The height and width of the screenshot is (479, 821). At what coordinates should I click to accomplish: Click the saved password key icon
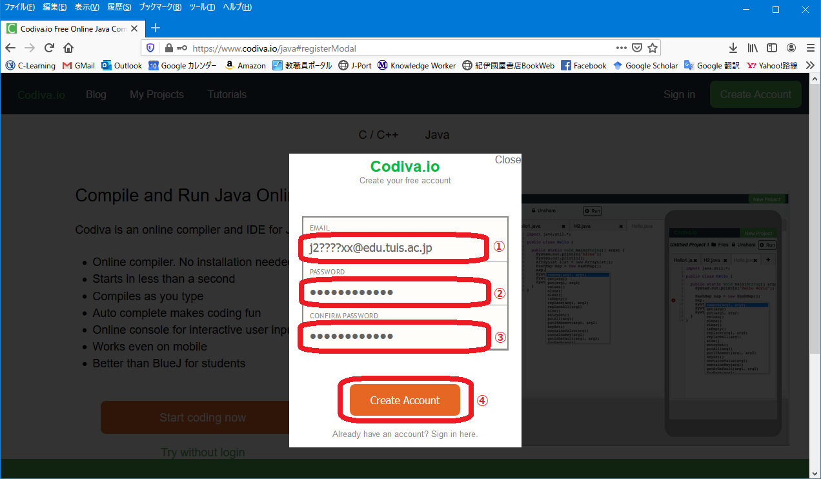click(182, 48)
